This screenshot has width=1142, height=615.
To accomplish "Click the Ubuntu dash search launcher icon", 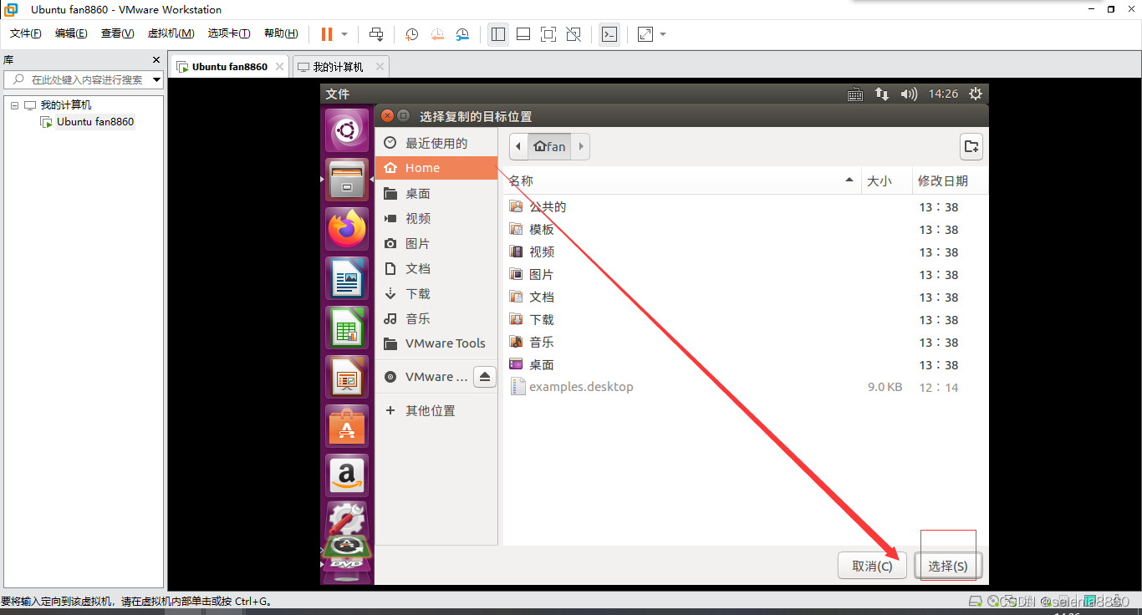I will tap(346, 130).
